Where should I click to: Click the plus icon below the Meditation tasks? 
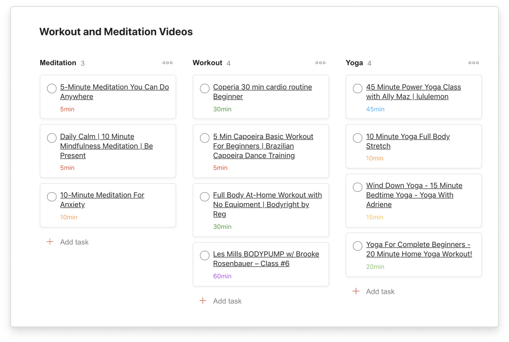(50, 242)
